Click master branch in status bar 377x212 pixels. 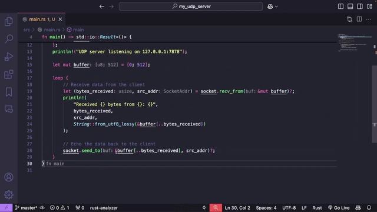26,208
